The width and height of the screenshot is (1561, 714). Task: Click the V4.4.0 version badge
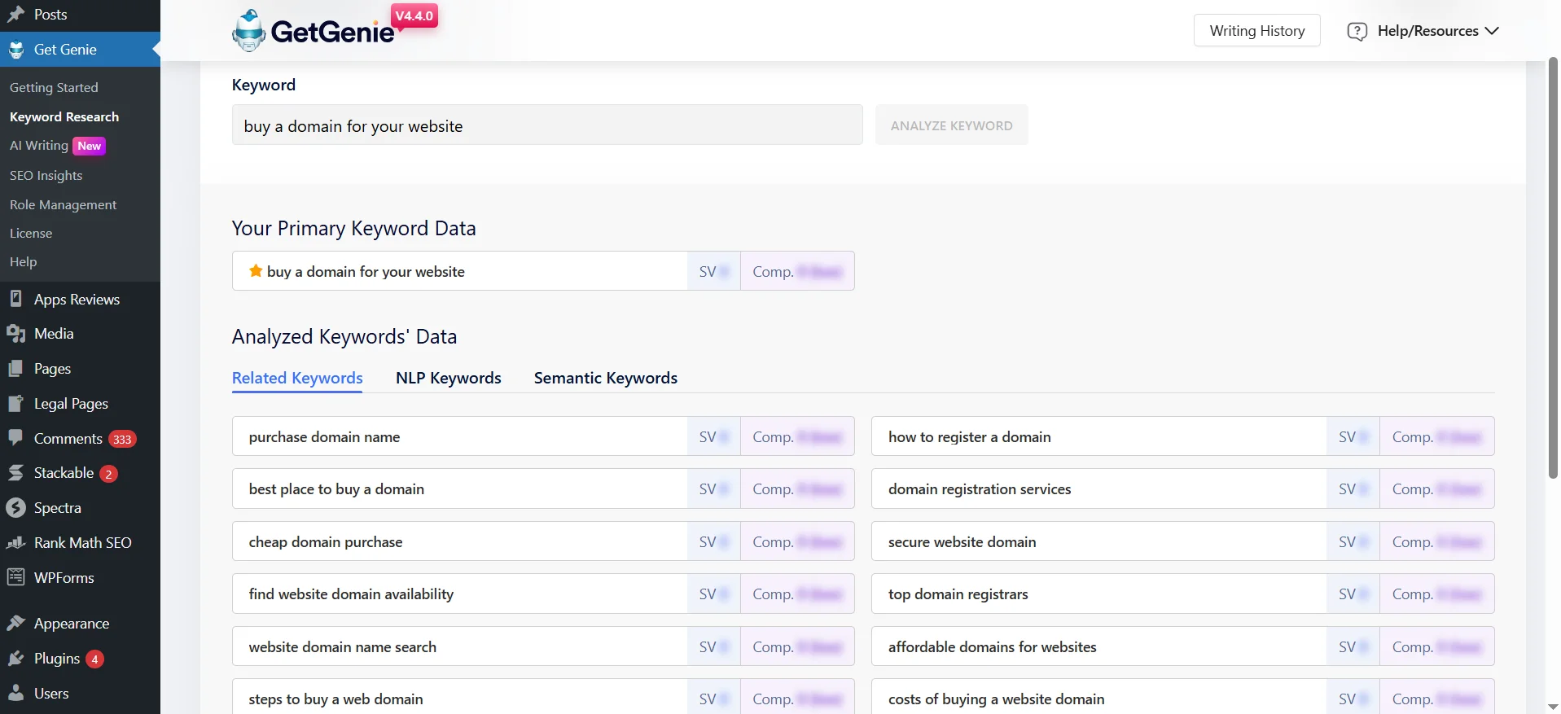tap(414, 16)
